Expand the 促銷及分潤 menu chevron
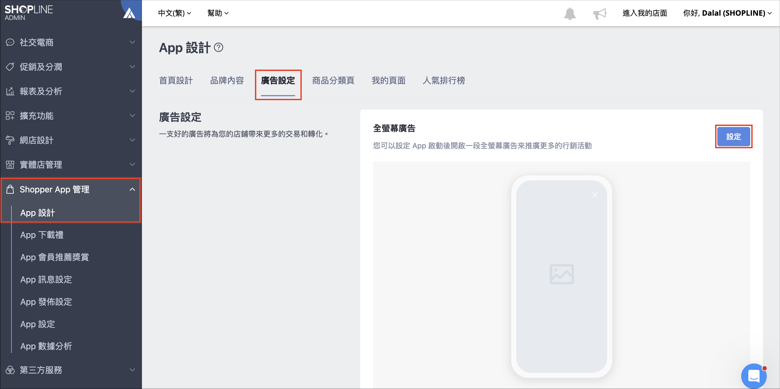This screenshot has width=780, height=389. (132, 67)
